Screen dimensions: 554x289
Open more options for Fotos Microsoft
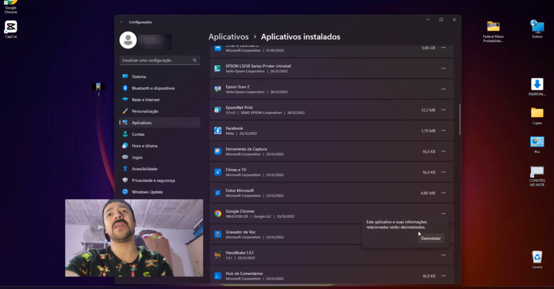443,193
